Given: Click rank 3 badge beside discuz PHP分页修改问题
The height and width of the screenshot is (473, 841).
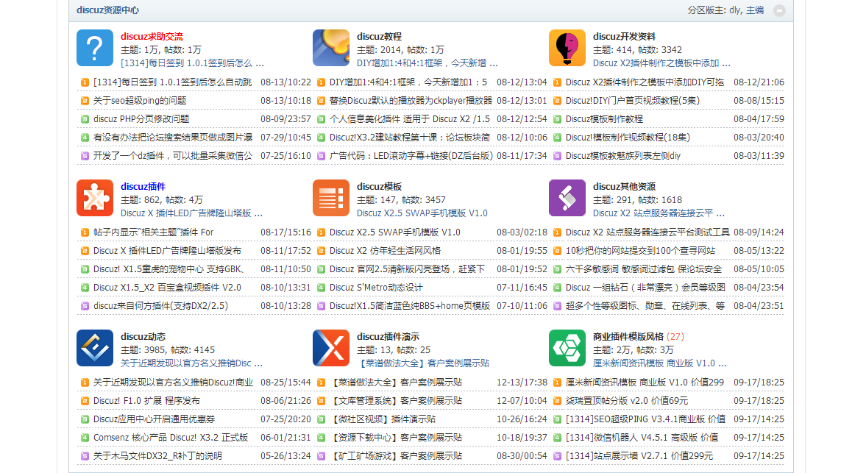Looking at the screenshot, I should tap(85, 119).
